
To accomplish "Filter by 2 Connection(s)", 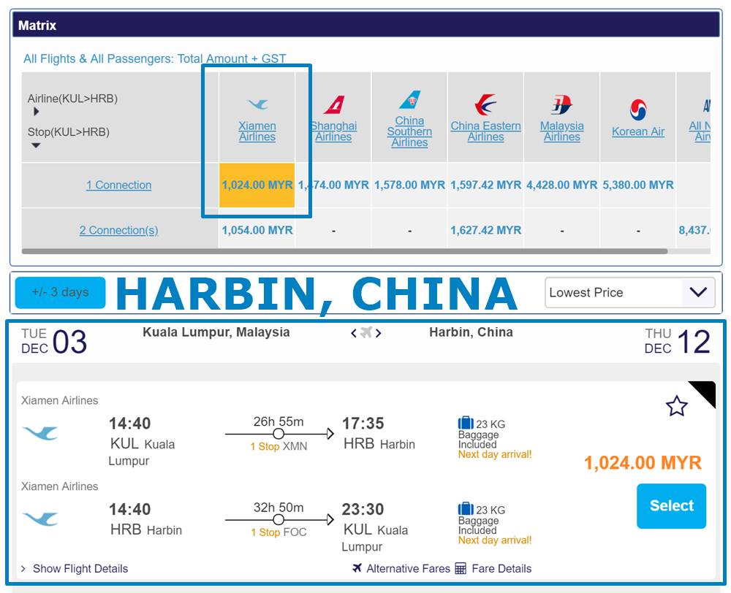I will point(119,230).
